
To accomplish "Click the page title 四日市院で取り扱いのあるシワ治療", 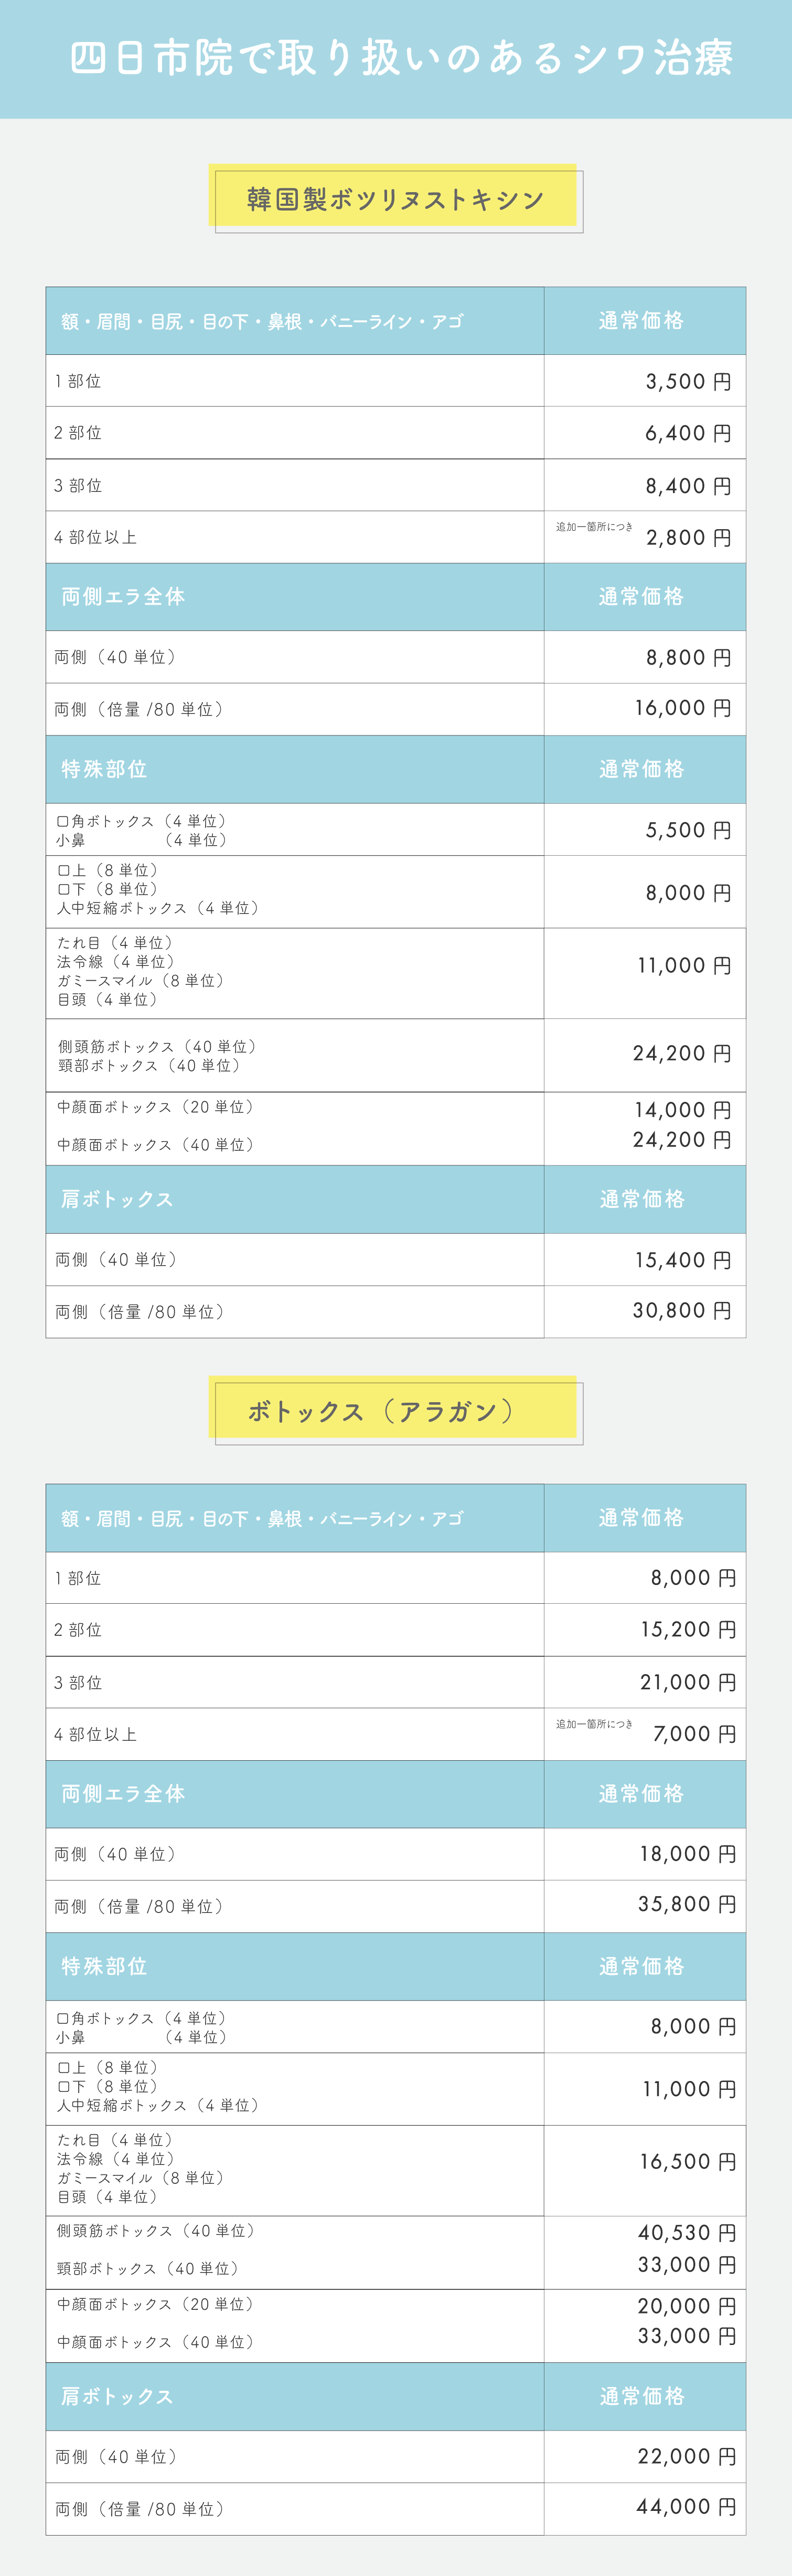I will [x=401, y=58].
